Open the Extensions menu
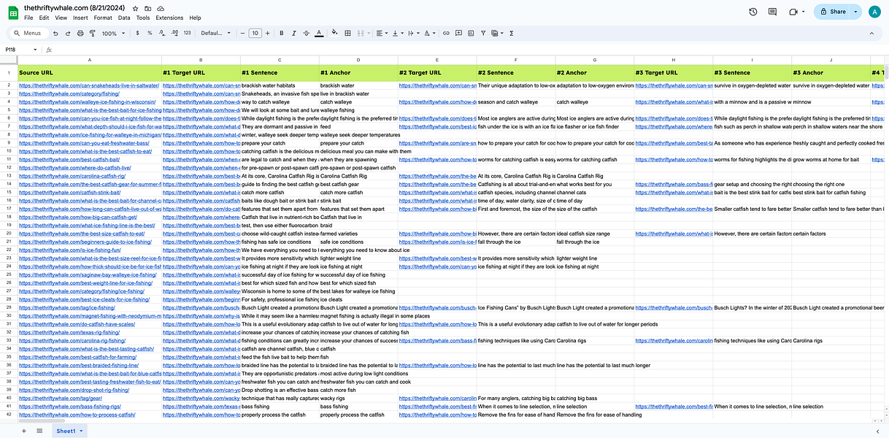The image size is (889, 438). click(x=169, y=18)
